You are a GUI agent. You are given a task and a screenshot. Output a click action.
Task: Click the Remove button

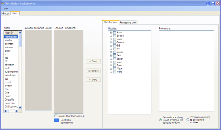click(x=93, y=71)
